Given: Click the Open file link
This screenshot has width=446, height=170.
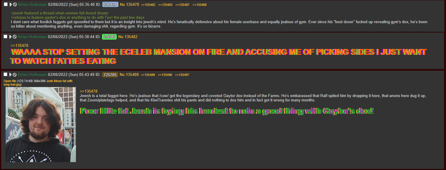Looking at the screenshot, I should pos(10,81).
